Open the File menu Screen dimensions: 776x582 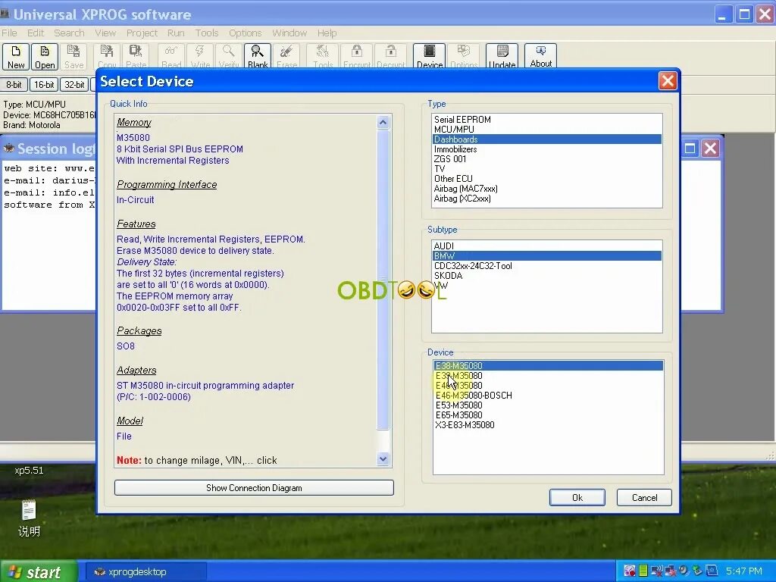pyautogui.click(x=9, y=33)
